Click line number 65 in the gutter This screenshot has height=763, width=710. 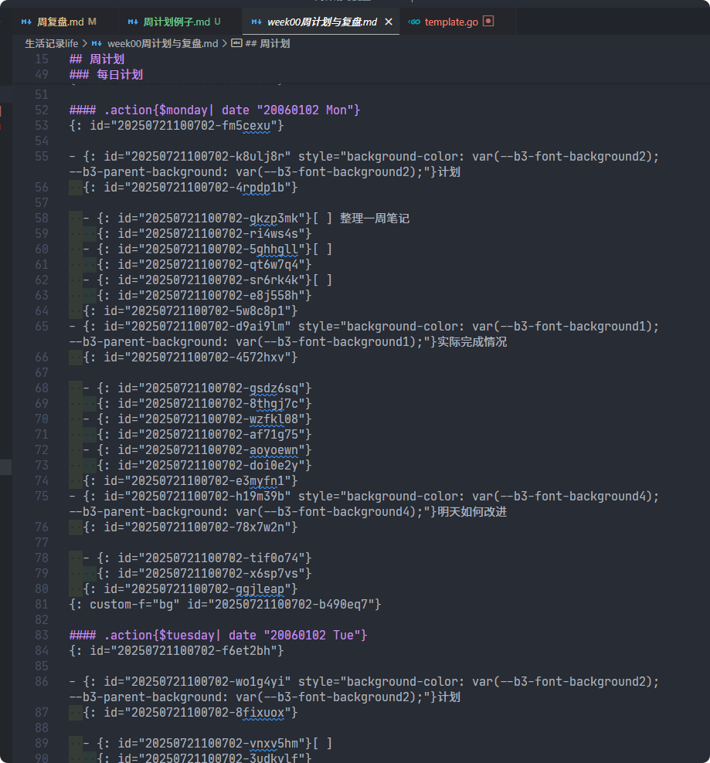click(x=42, y=327)
